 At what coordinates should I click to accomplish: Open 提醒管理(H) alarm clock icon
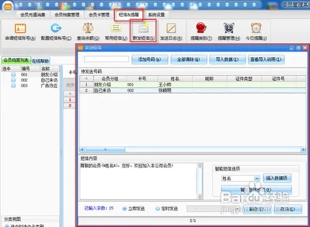tap(229, 29)
